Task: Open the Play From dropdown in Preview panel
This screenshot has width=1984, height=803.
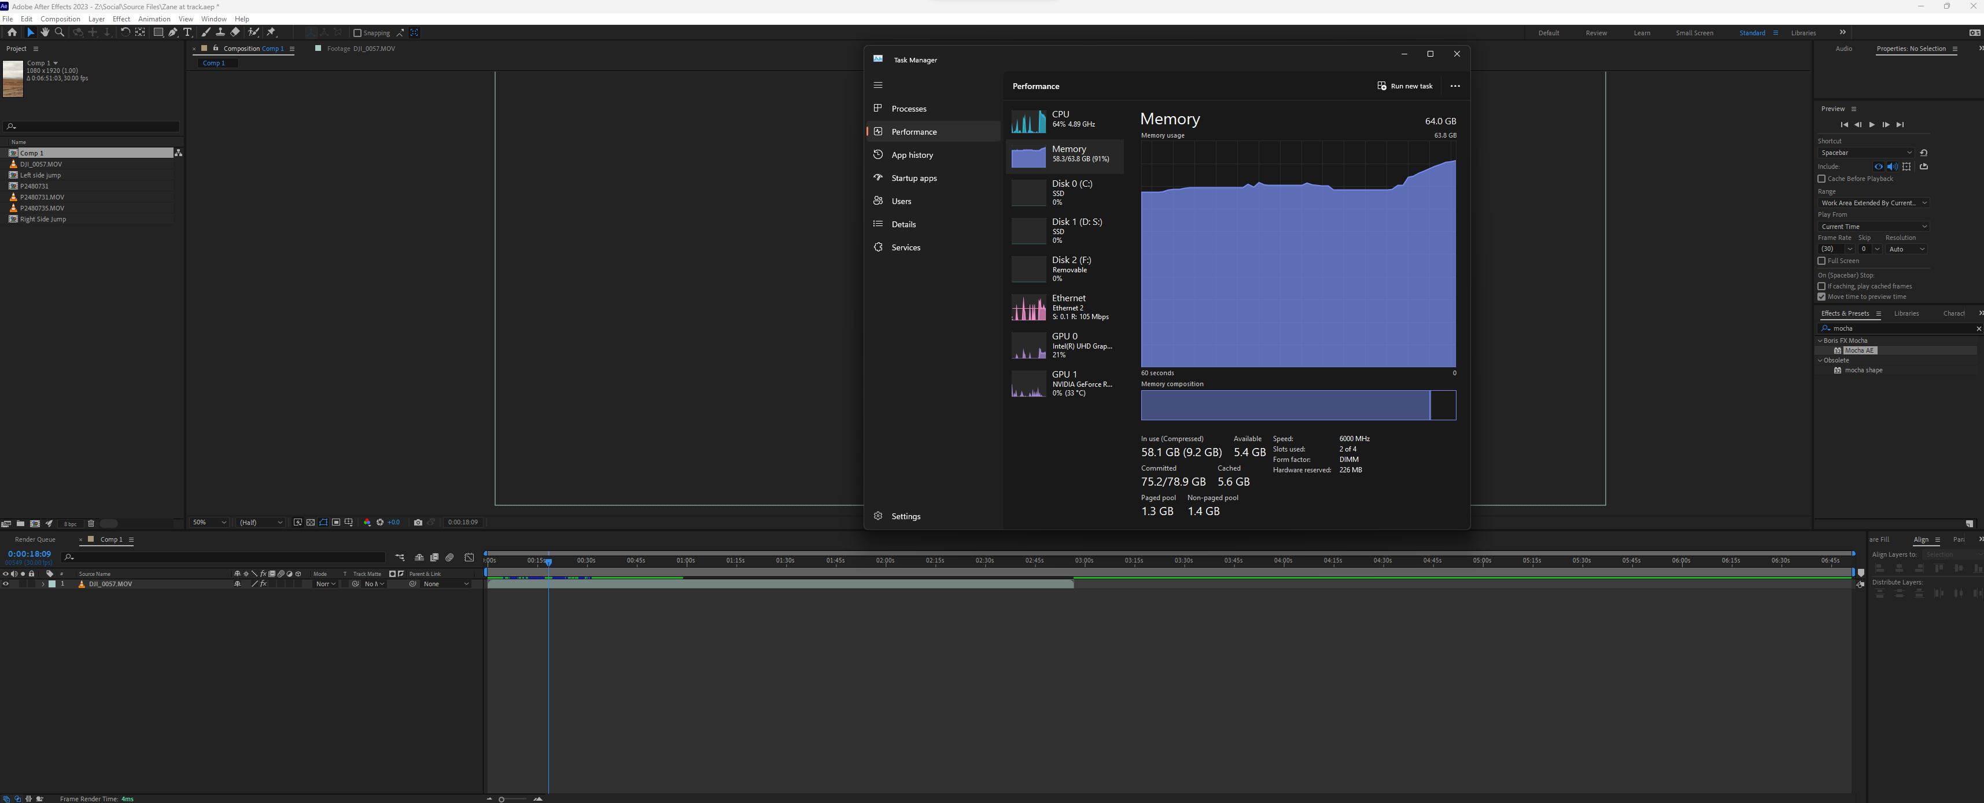Action: click(1873, 227)
